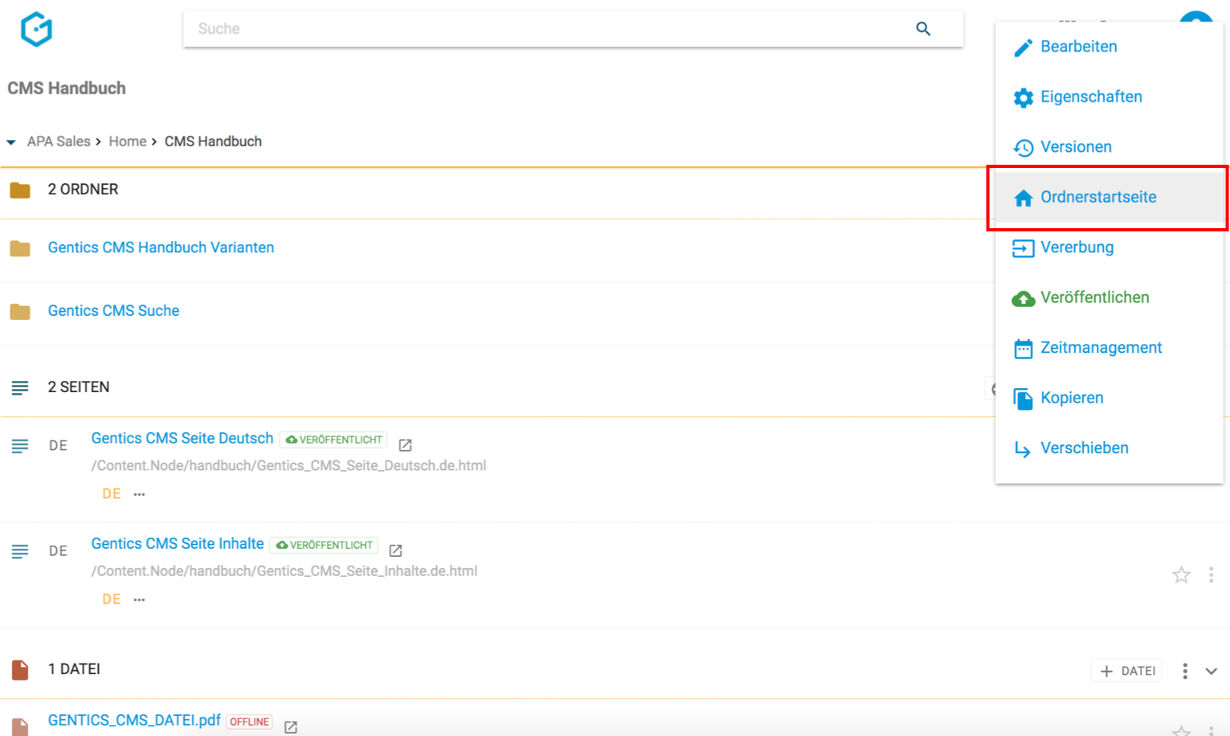Open three-dot menu in DATEI header
Screen dimensions: 1230x736
coord(1185,671)
